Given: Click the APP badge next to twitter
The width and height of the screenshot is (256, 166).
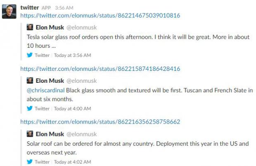Looking at the screenshot, I should coord(46,8).
